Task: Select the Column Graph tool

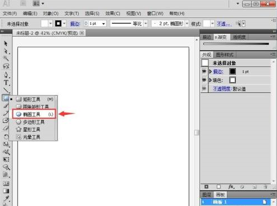Action: [x=6, y=174]
